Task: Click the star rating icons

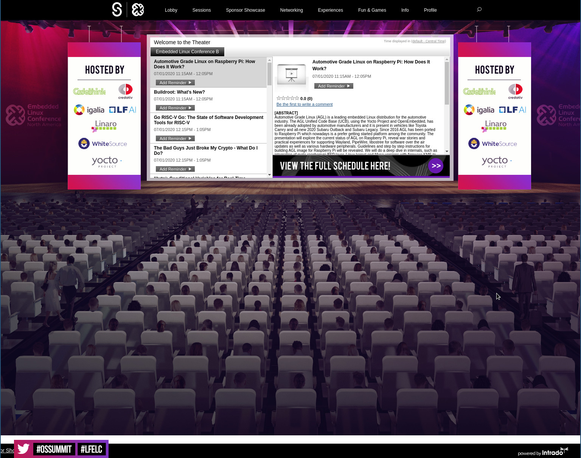Action: click(288, 98)
